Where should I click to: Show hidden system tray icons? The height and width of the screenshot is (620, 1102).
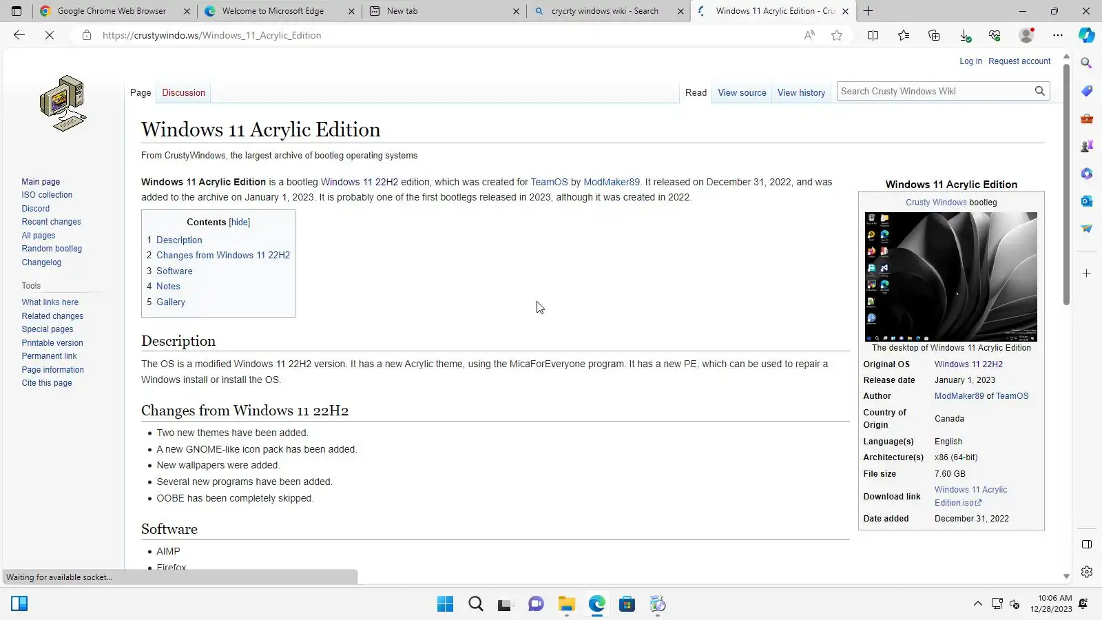click(977, 604)
